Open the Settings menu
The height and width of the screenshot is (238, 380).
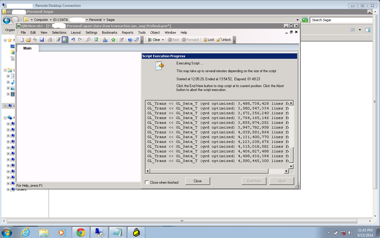coord(91,33)
